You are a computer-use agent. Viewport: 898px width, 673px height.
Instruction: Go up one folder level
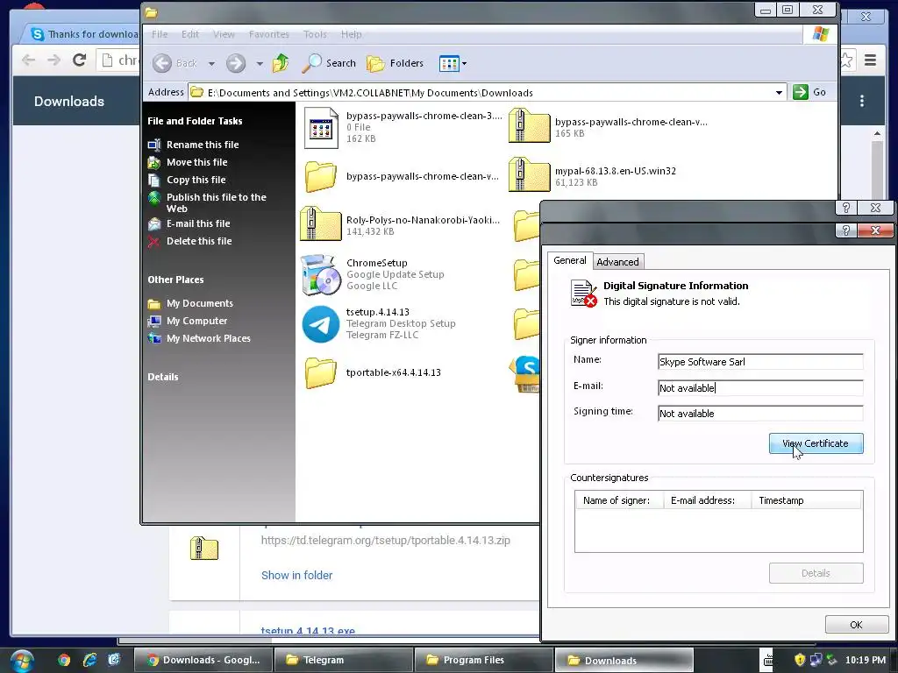[281, 63]
